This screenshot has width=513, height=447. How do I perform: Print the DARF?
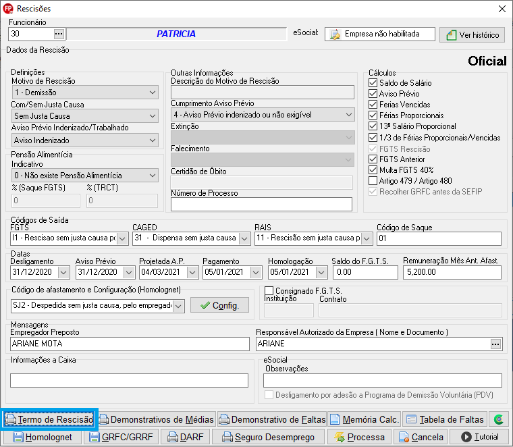tap(185, 437)
